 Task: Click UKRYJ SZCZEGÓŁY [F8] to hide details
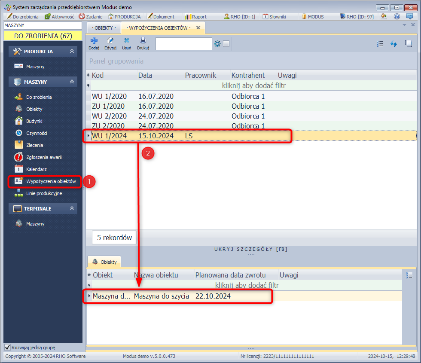[251, 249]
